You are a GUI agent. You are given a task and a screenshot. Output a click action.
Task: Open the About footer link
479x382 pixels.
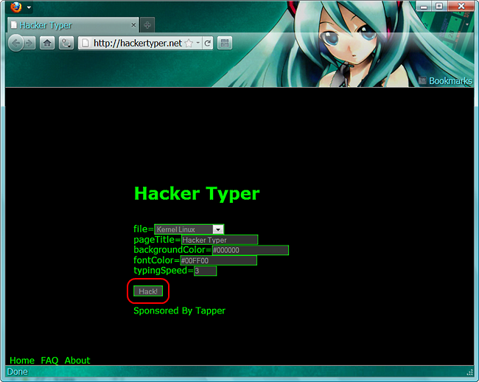click(77, 361)
